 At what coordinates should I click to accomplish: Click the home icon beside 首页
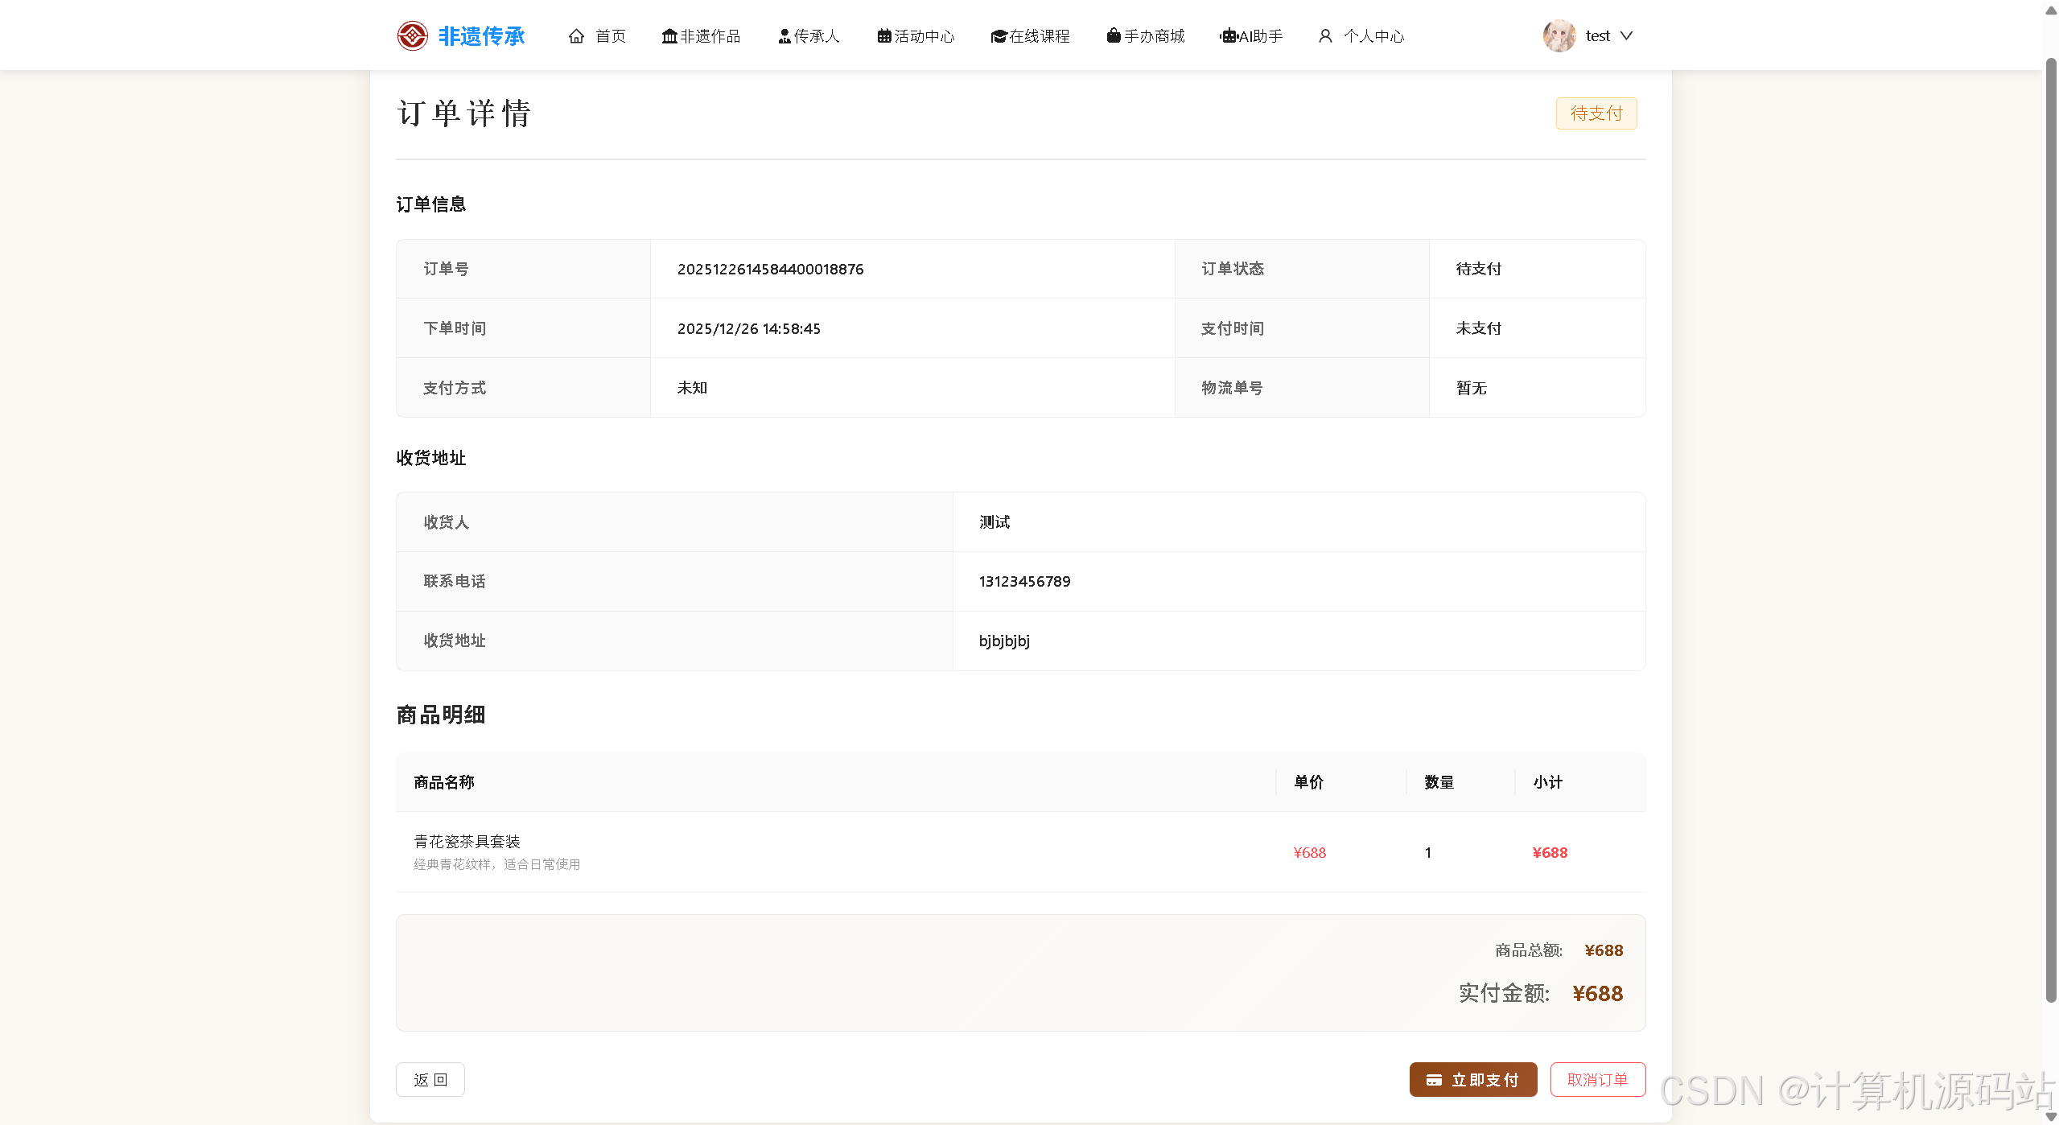click(576, 36)
